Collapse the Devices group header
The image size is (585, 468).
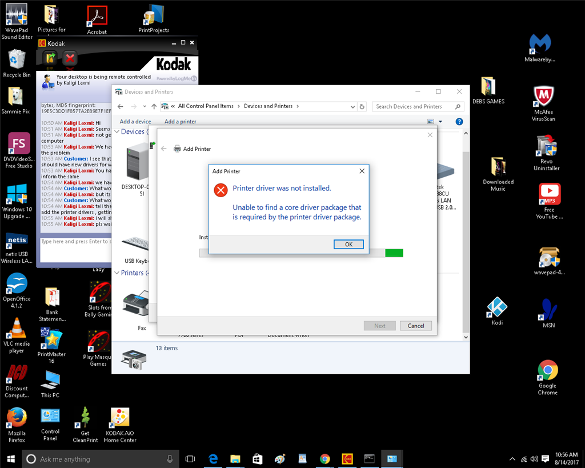click(117, 132)
